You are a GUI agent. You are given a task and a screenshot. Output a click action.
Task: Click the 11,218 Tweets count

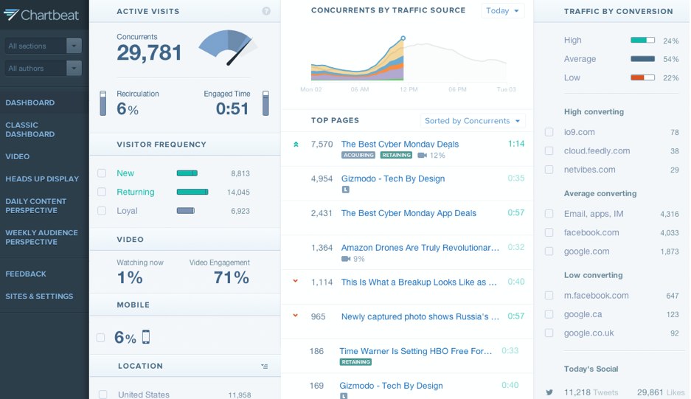(x=591, y=392)
